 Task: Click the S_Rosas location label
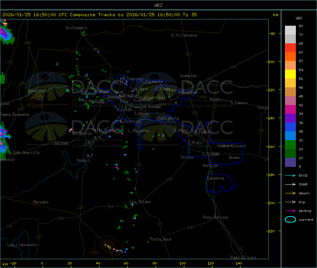[x=142, y=113]
